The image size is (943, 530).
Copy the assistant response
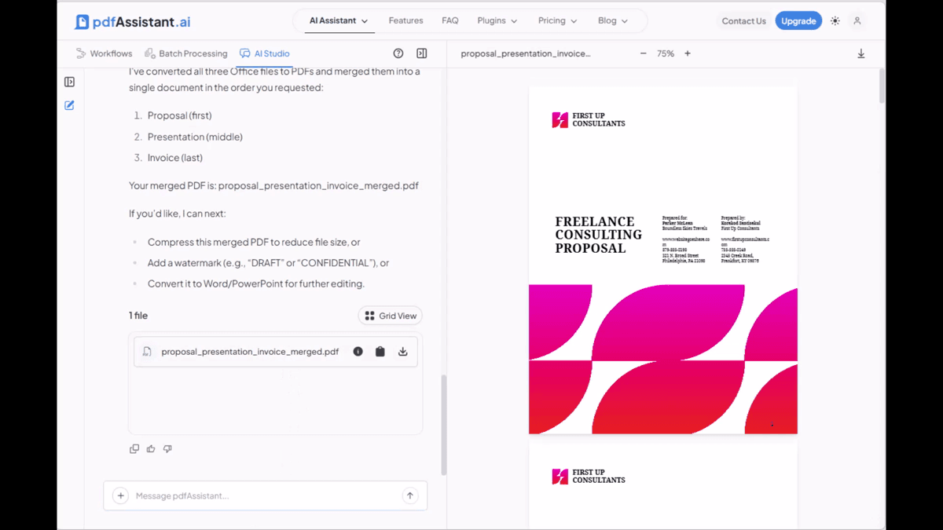[x=134, y=449]
